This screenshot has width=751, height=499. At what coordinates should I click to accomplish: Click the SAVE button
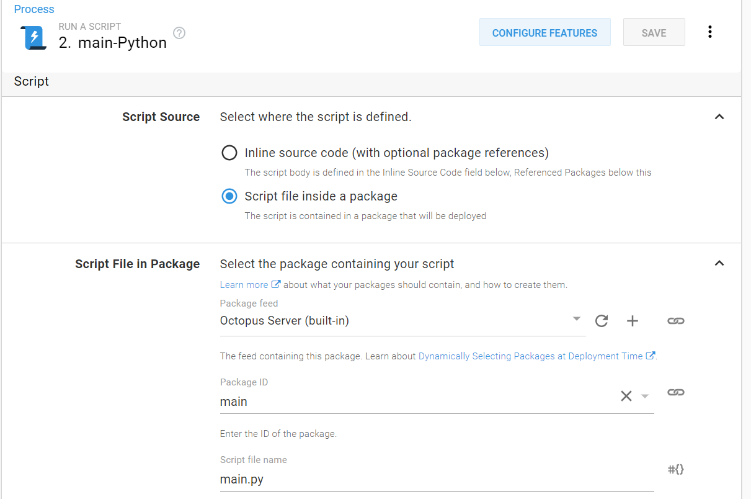[x=654, y=32]
